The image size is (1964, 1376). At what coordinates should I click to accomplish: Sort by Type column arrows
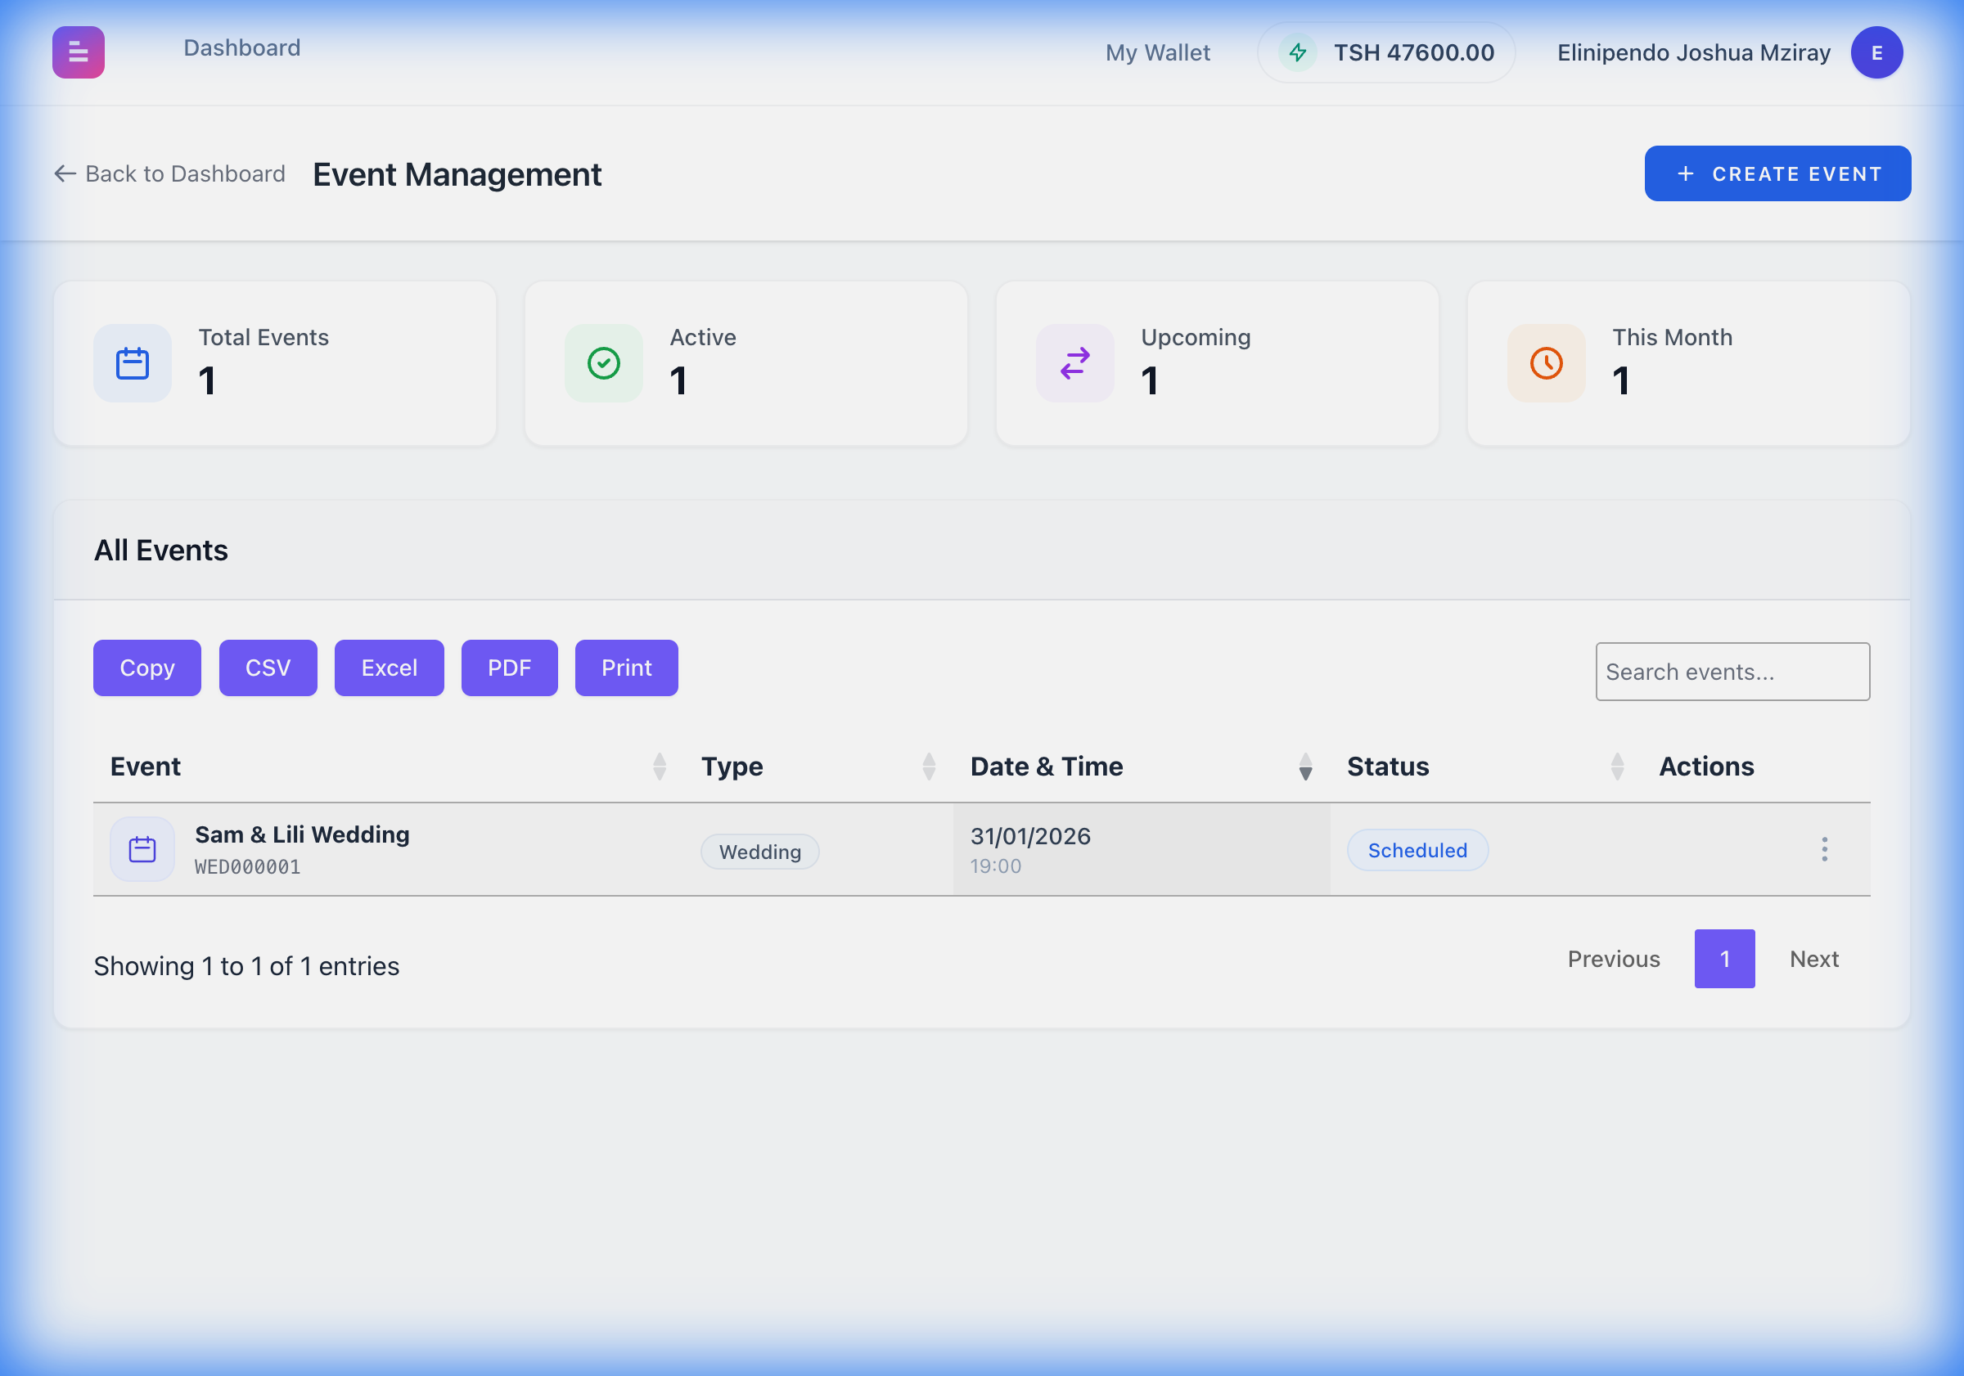click(x=929, y=767)
